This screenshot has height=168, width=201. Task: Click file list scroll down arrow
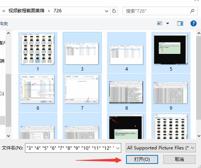pyautogui.click(x=199, y=136)
